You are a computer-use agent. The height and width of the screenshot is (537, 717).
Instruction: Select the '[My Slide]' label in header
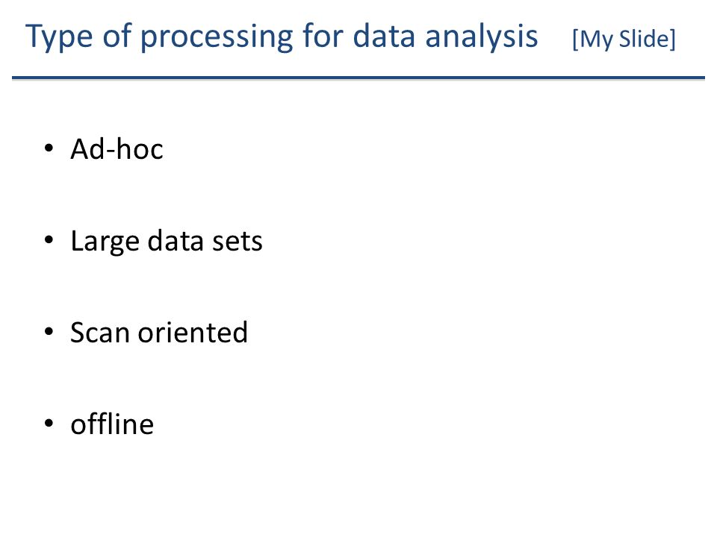[x=624, y=39]
